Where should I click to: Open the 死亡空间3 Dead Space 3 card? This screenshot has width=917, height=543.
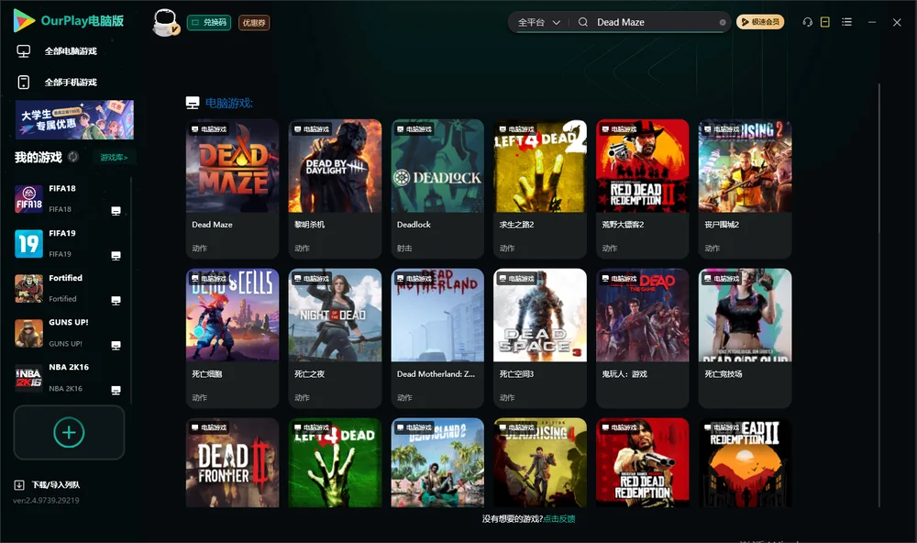pyautogui.click(x=540, y=338)
